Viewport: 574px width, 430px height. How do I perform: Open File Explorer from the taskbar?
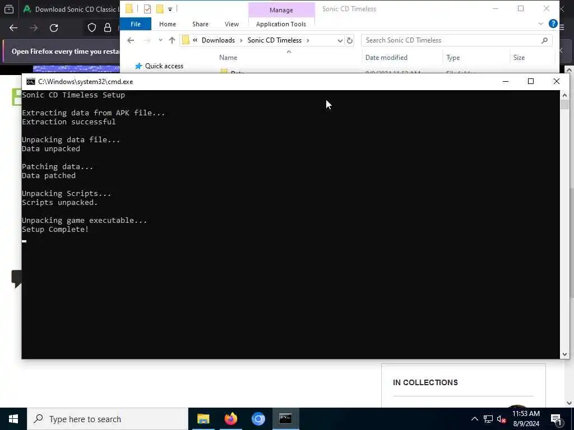(203, 419)
